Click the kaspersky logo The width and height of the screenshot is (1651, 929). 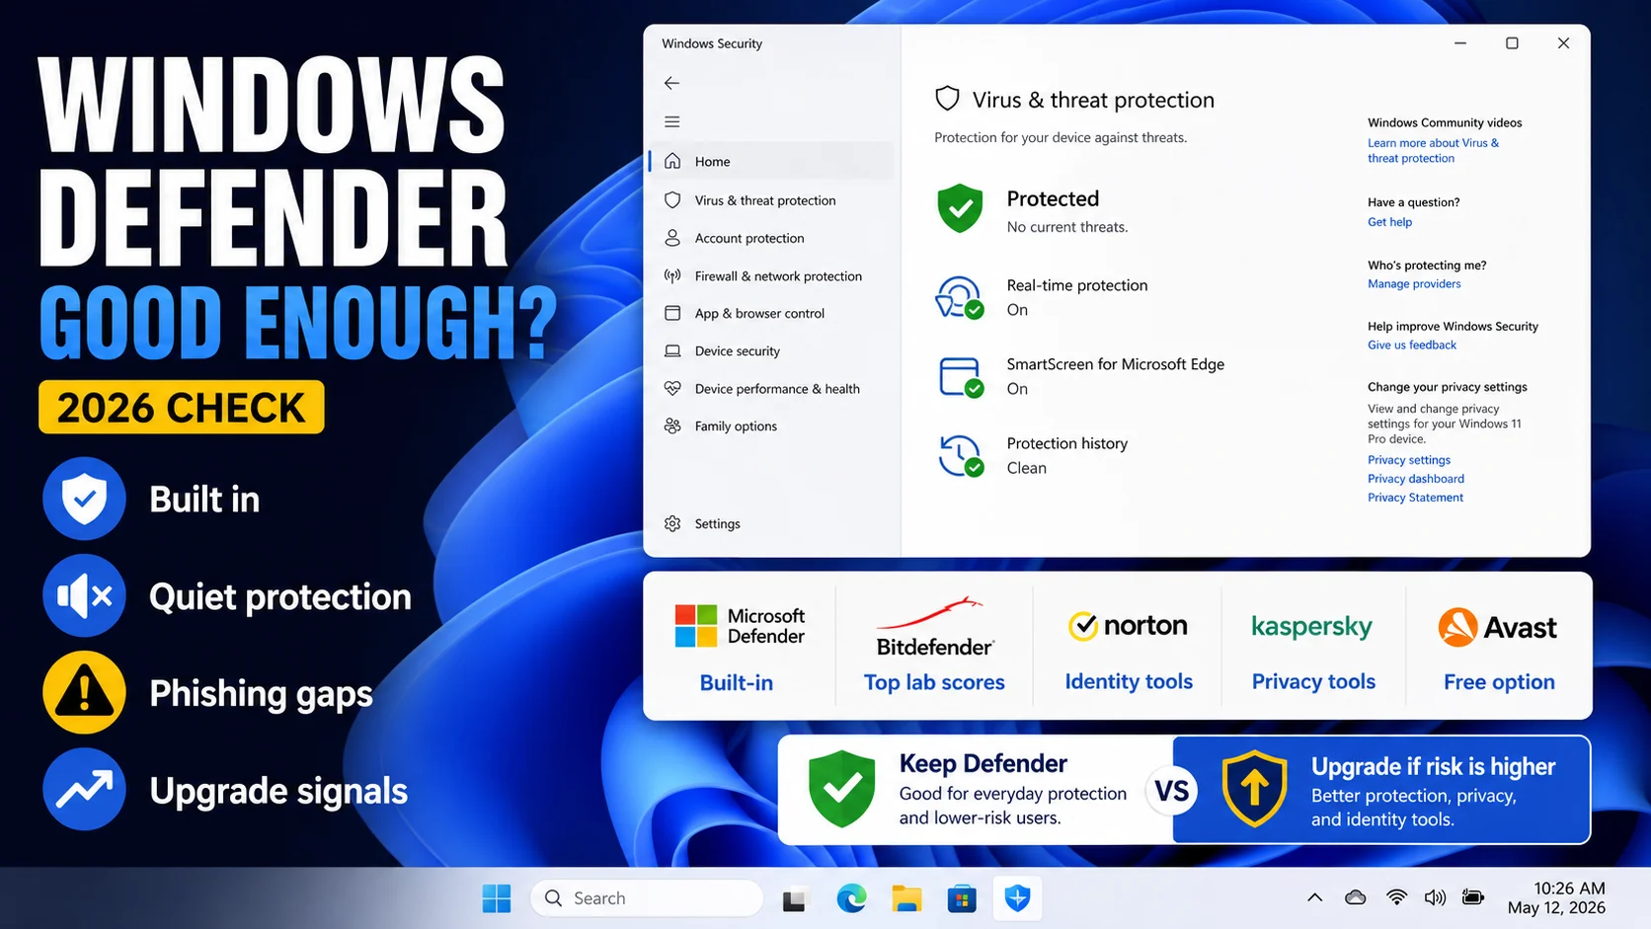(1311, 627)
